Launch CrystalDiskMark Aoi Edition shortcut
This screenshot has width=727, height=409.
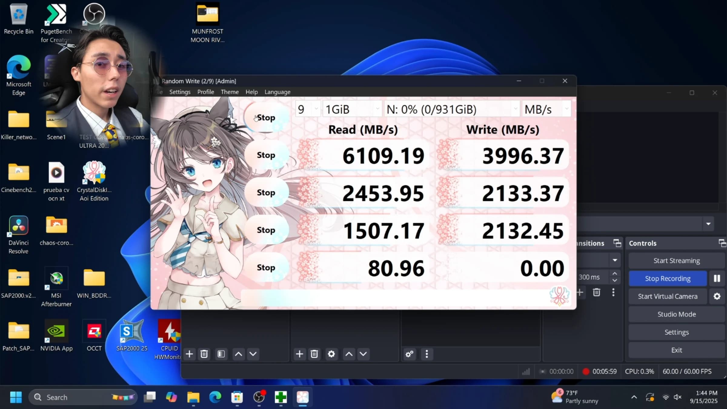[94, 181]
